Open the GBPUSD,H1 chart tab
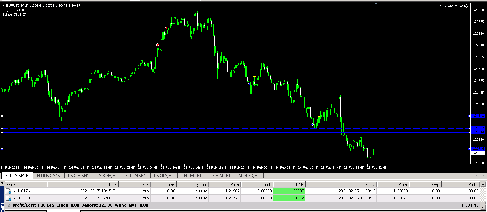This screenshot has width=487, height=212. [191, 176]
